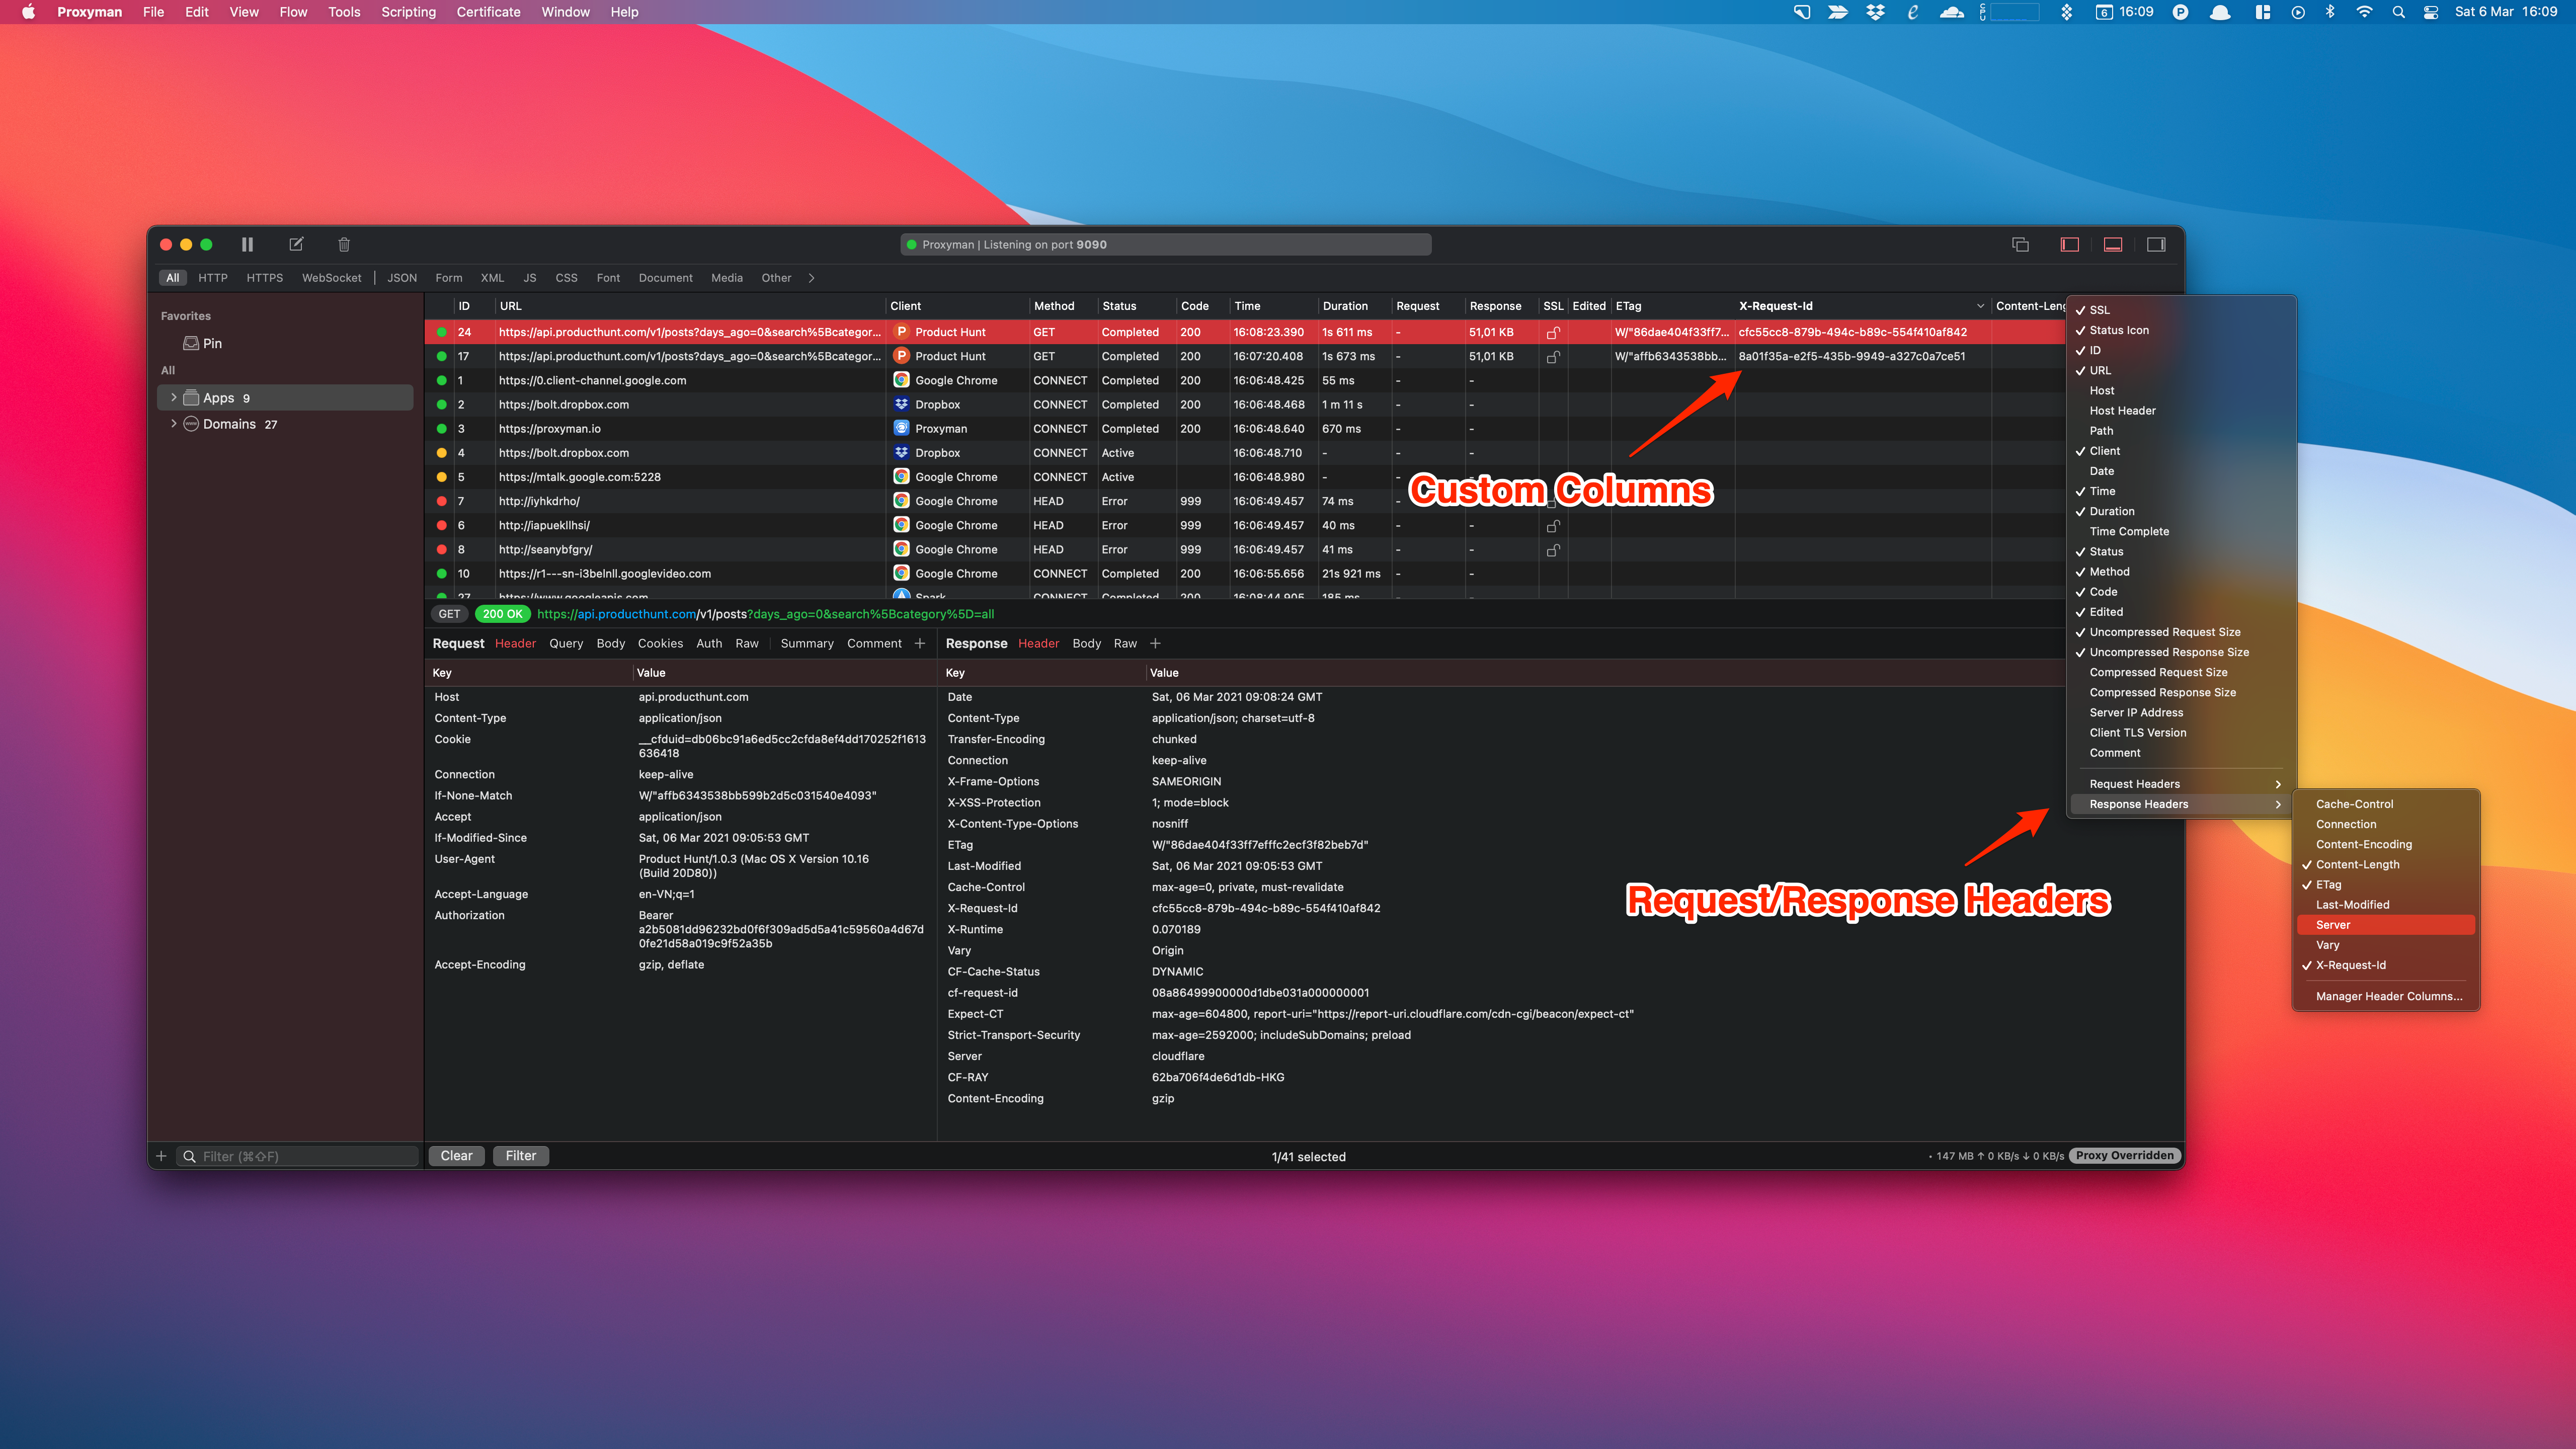This screenshot has height=1449, width=2576.
Task: Click the duplicate window icon in toolbar
Action: coord(2020,244)
